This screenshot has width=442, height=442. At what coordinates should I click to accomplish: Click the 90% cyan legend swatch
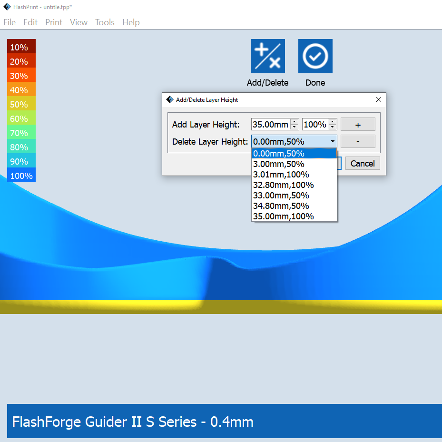point(21,160)
